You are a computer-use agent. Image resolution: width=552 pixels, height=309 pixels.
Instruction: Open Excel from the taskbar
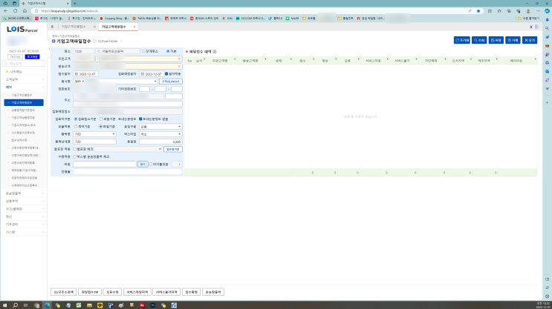pyautogui.click(x=79, y=305)
